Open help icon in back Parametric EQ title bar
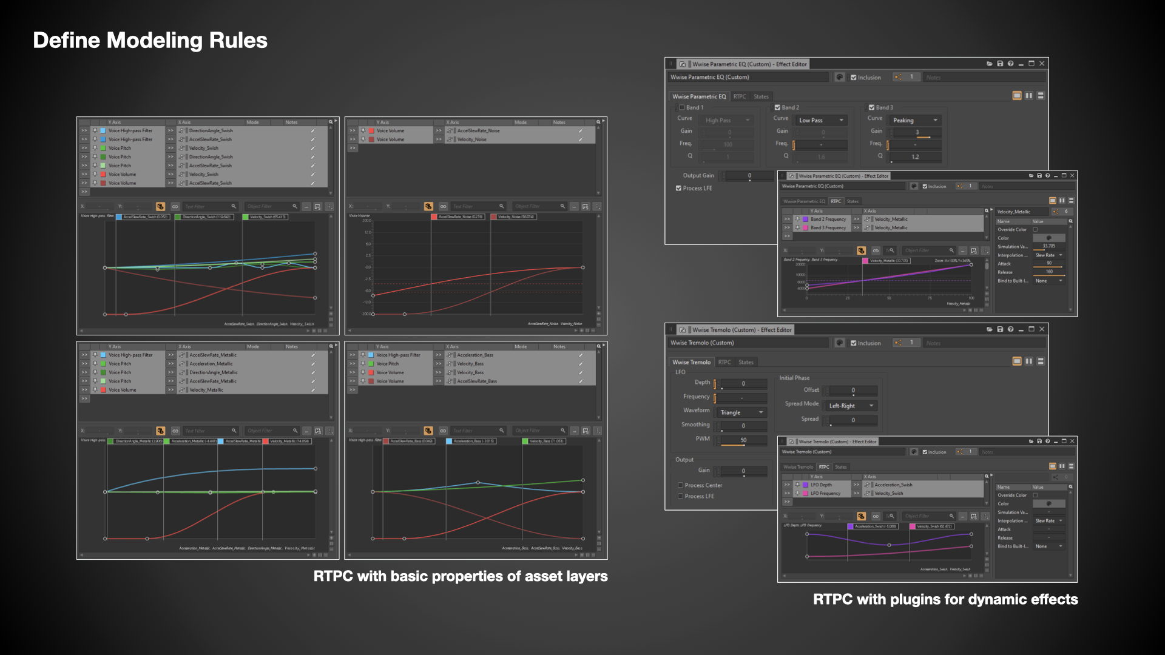Viewport: 1165px width, 655px height. click(1010, 64)
